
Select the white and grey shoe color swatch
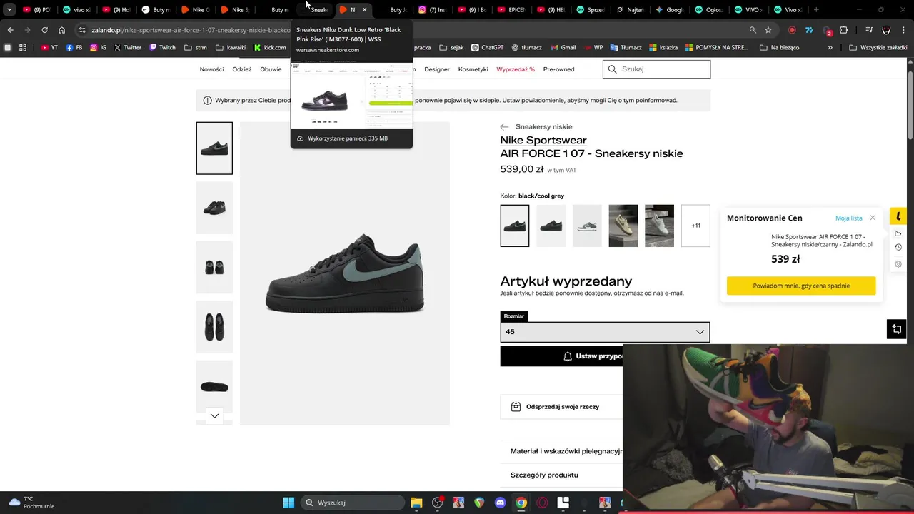pyautogui.click(x=587, y=226)
